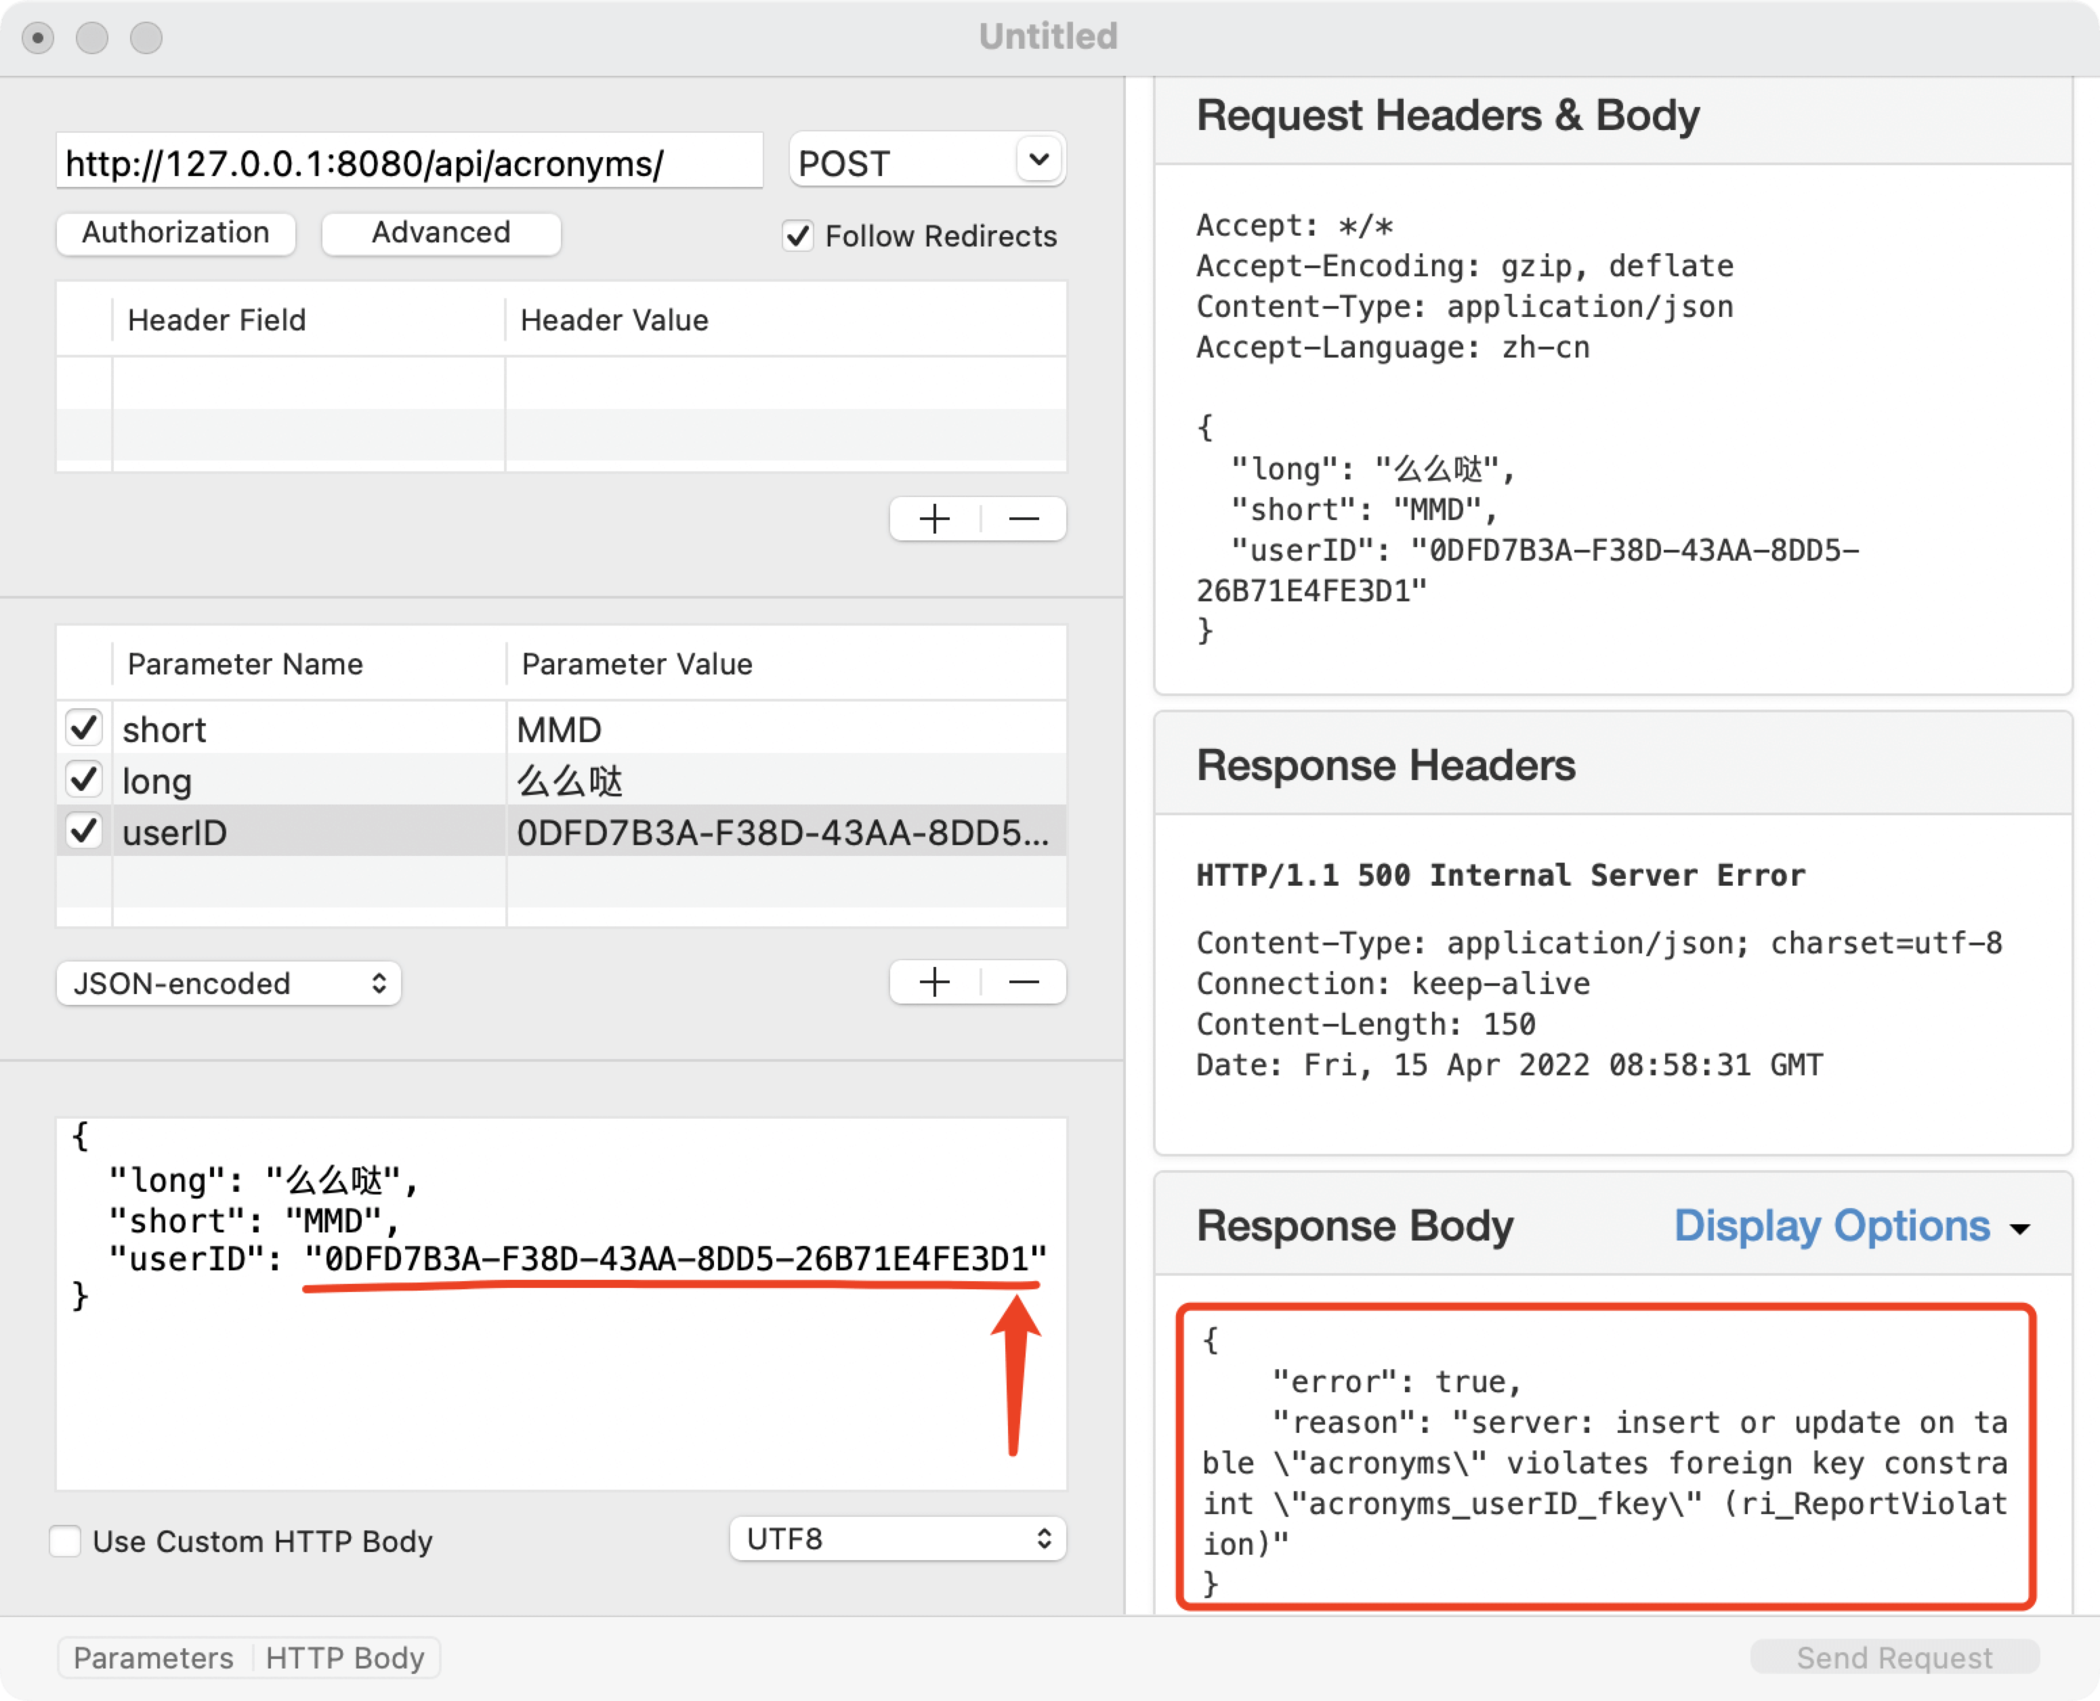
Task: Uncheck the short parameter checkbox
Action: click(84, 728)
